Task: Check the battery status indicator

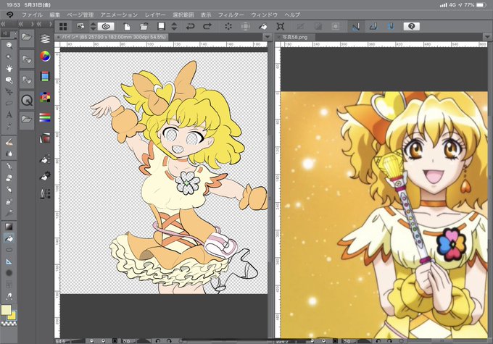Action: [481, 5]
